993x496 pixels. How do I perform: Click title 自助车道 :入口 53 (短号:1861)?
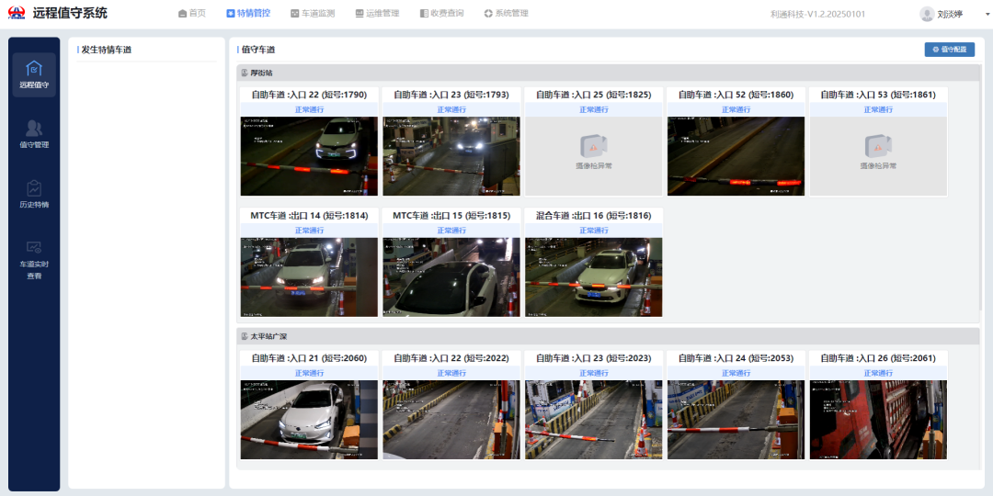click(878, 95)
